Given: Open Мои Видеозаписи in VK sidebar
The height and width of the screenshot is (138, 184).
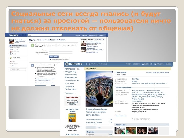Looking at the screenshot, I should 71,78.
